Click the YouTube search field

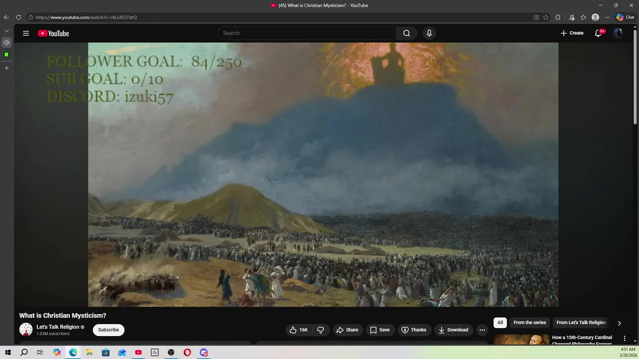coord(307,33)
